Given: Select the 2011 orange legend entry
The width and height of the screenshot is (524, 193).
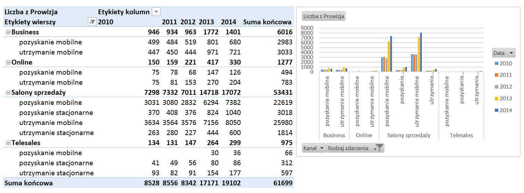Looking at the screenshot, I should coord(503,75).
